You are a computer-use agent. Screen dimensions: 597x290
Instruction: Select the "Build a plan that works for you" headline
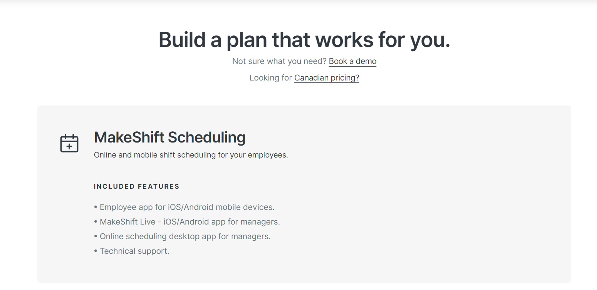coord(304,39)
